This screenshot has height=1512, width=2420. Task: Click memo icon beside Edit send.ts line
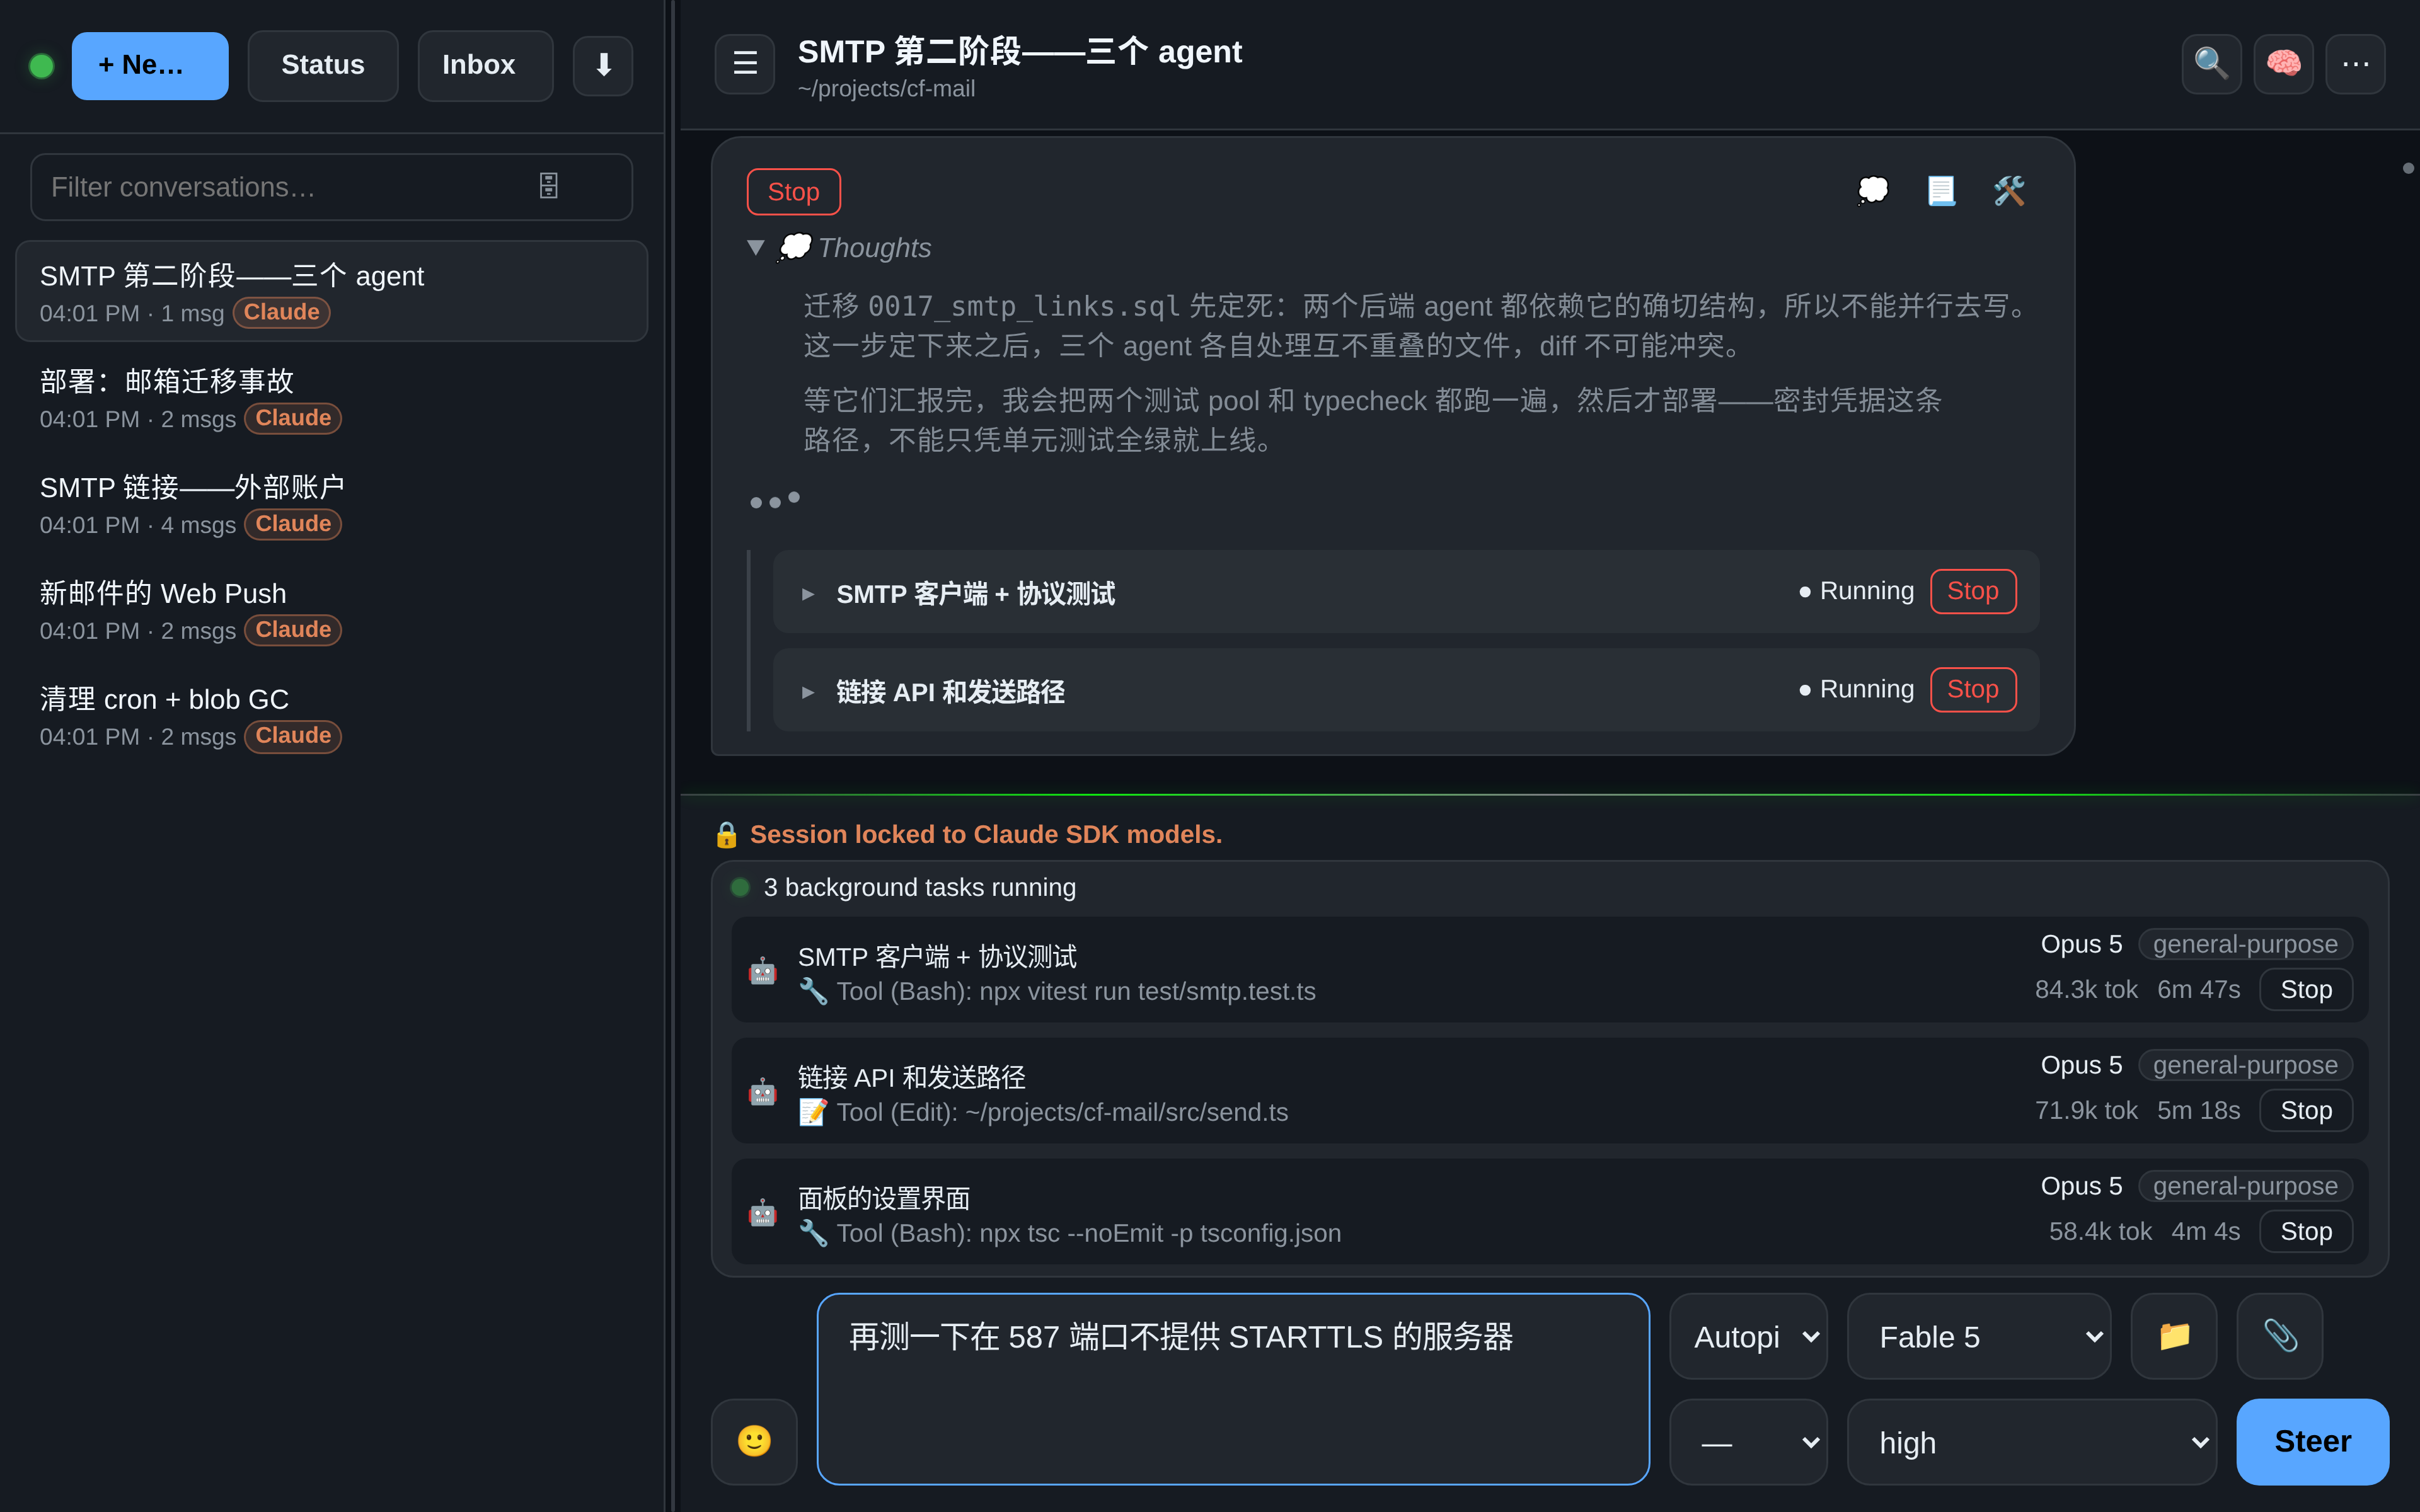tap(813, 1112)
